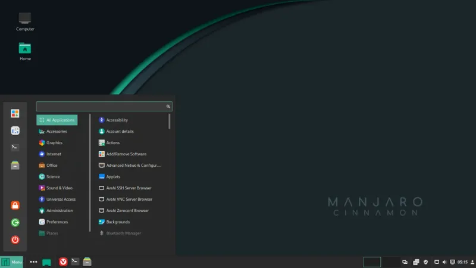The height and width of the screenshot is (268, 476).
Task: Click the user applet tray icon
Action: point(472,262)
